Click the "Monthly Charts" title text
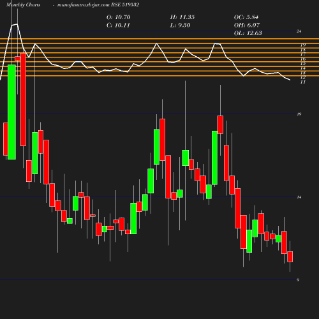 coord(23,4)
